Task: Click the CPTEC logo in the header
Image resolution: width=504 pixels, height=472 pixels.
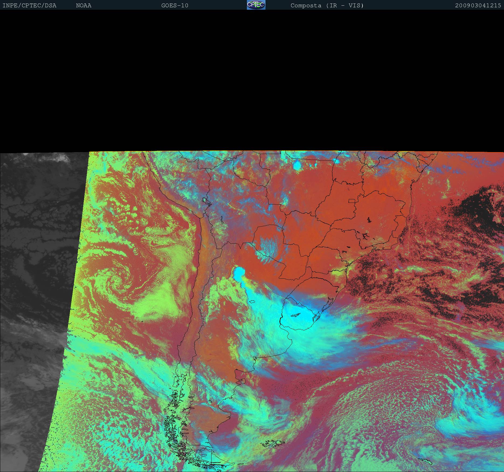Action: (x=256, y=5)
